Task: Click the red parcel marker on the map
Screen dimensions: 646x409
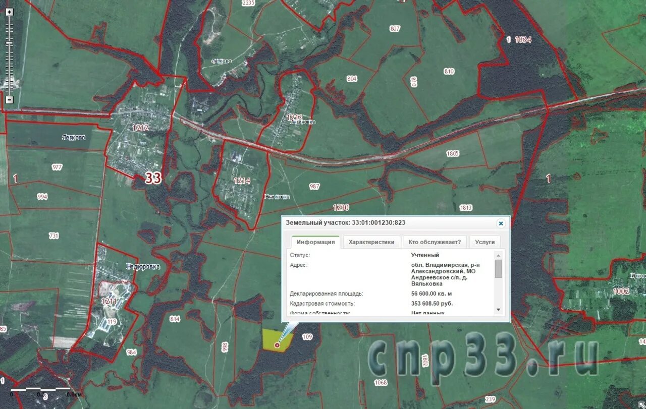Action: tap(277, 345)
